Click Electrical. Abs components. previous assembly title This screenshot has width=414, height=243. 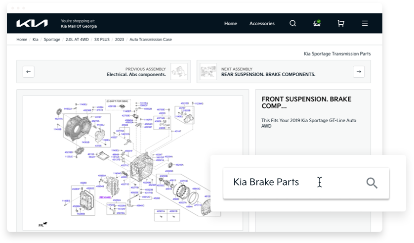tap(136, 75)
